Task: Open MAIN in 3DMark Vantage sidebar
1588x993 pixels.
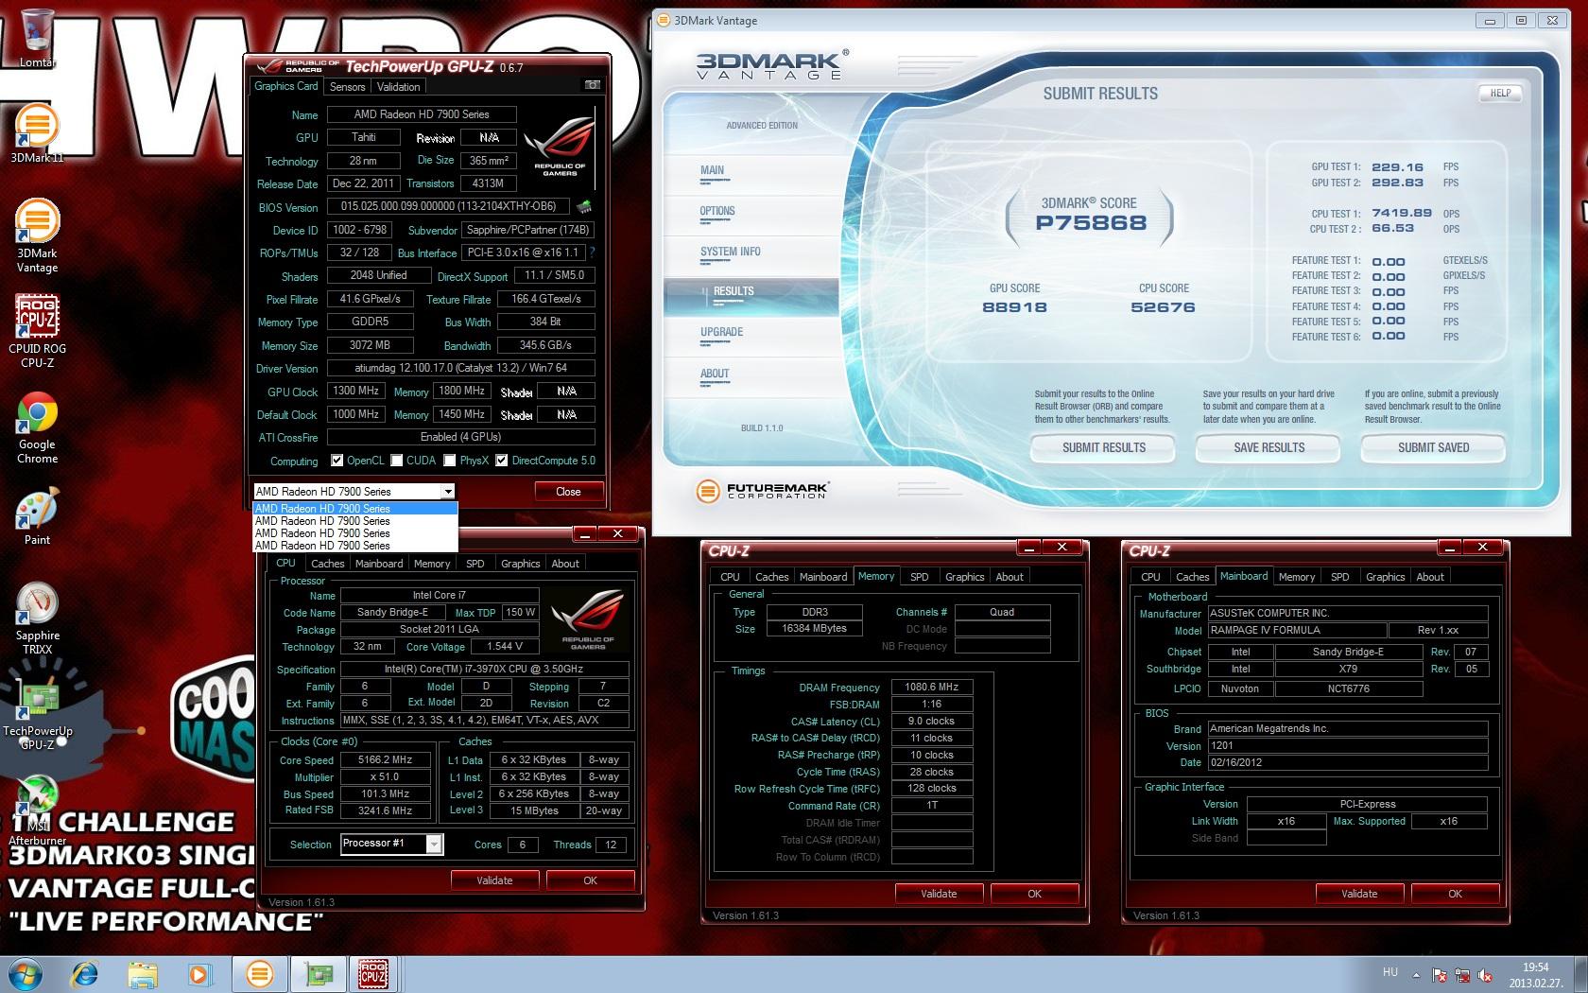Action: point(713,170)
